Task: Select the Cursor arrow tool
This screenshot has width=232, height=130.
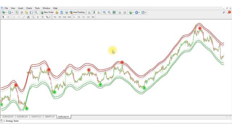Action: [x=3, y=17]
